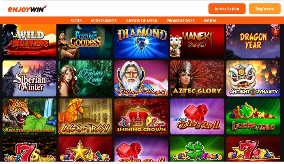Screen dimensions: 284x164
Task: Select the Aztec Glory tile
Action: [x=197, y=78]
